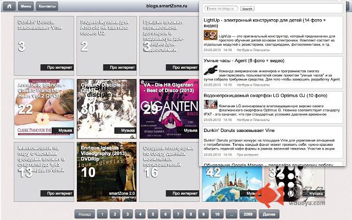This screenshot has width=352, height=220.
Task: Open LightUp article thumbnail image
Action: pyautogui.click(x=211, y=35)
